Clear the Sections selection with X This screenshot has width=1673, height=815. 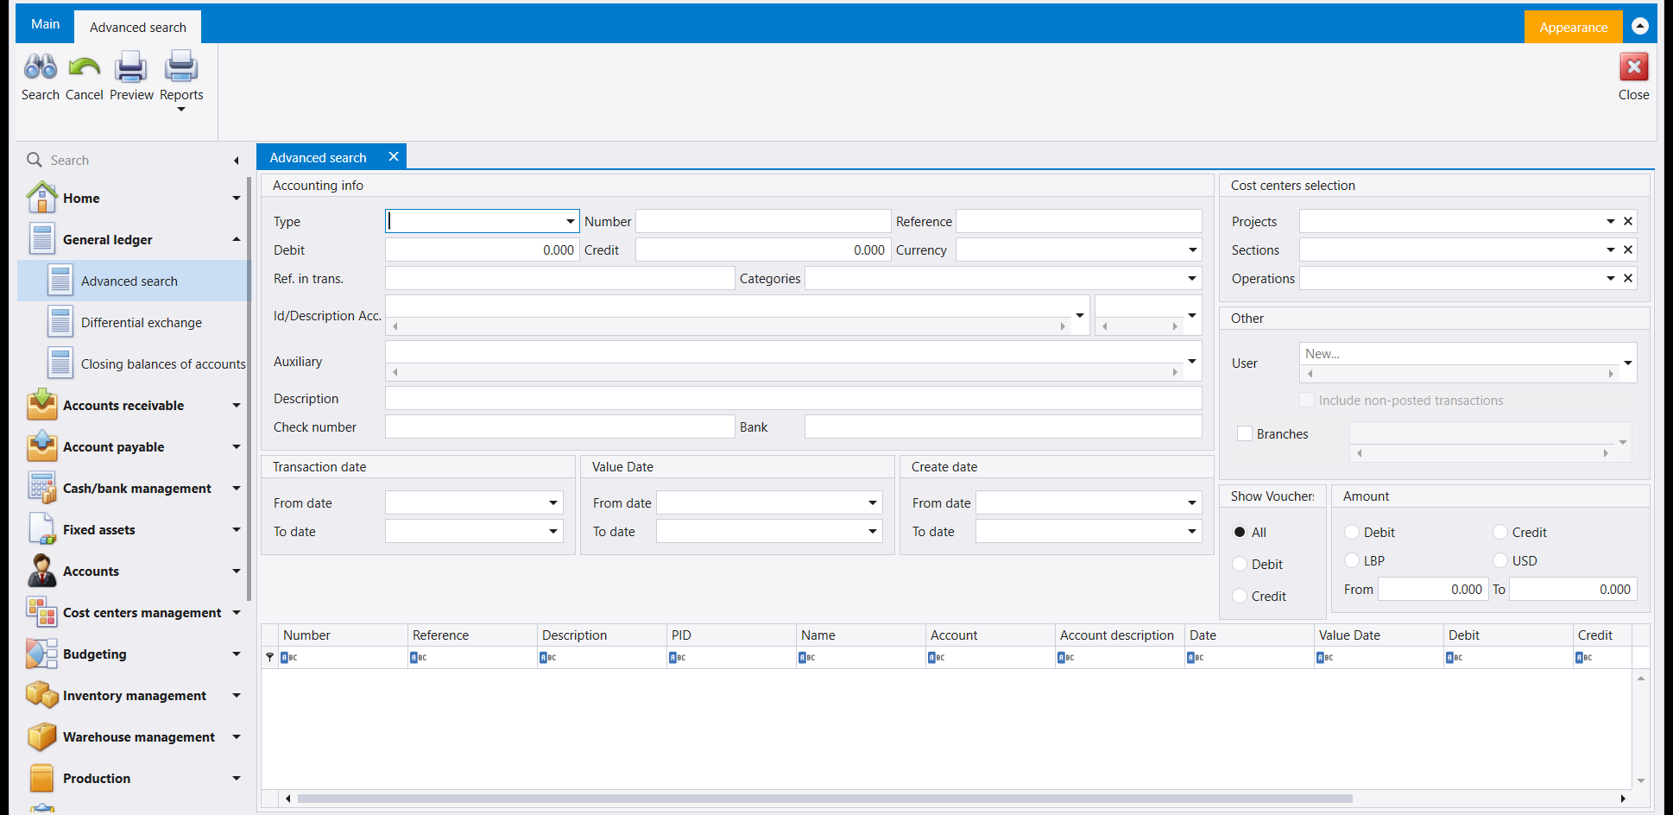1628,250
